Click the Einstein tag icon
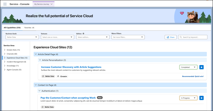Image resolution: width=213 pixels, height=111 pixels. [58, 76]
